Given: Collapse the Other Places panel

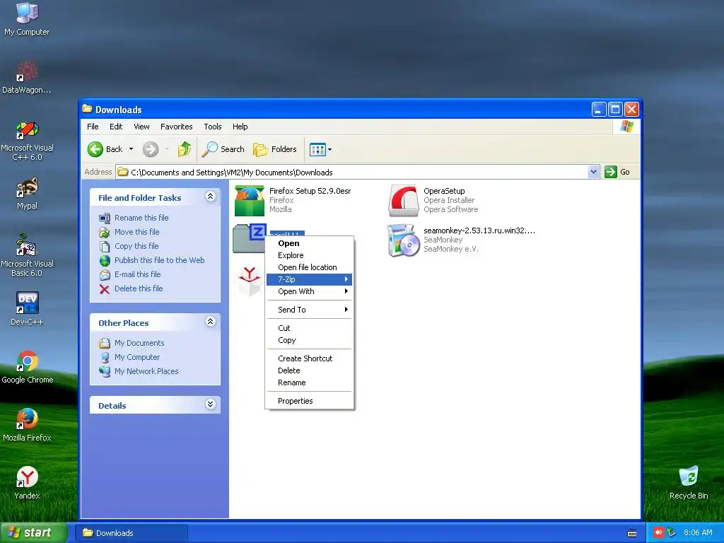Looking at the screenshot, I should pos(210,322).
